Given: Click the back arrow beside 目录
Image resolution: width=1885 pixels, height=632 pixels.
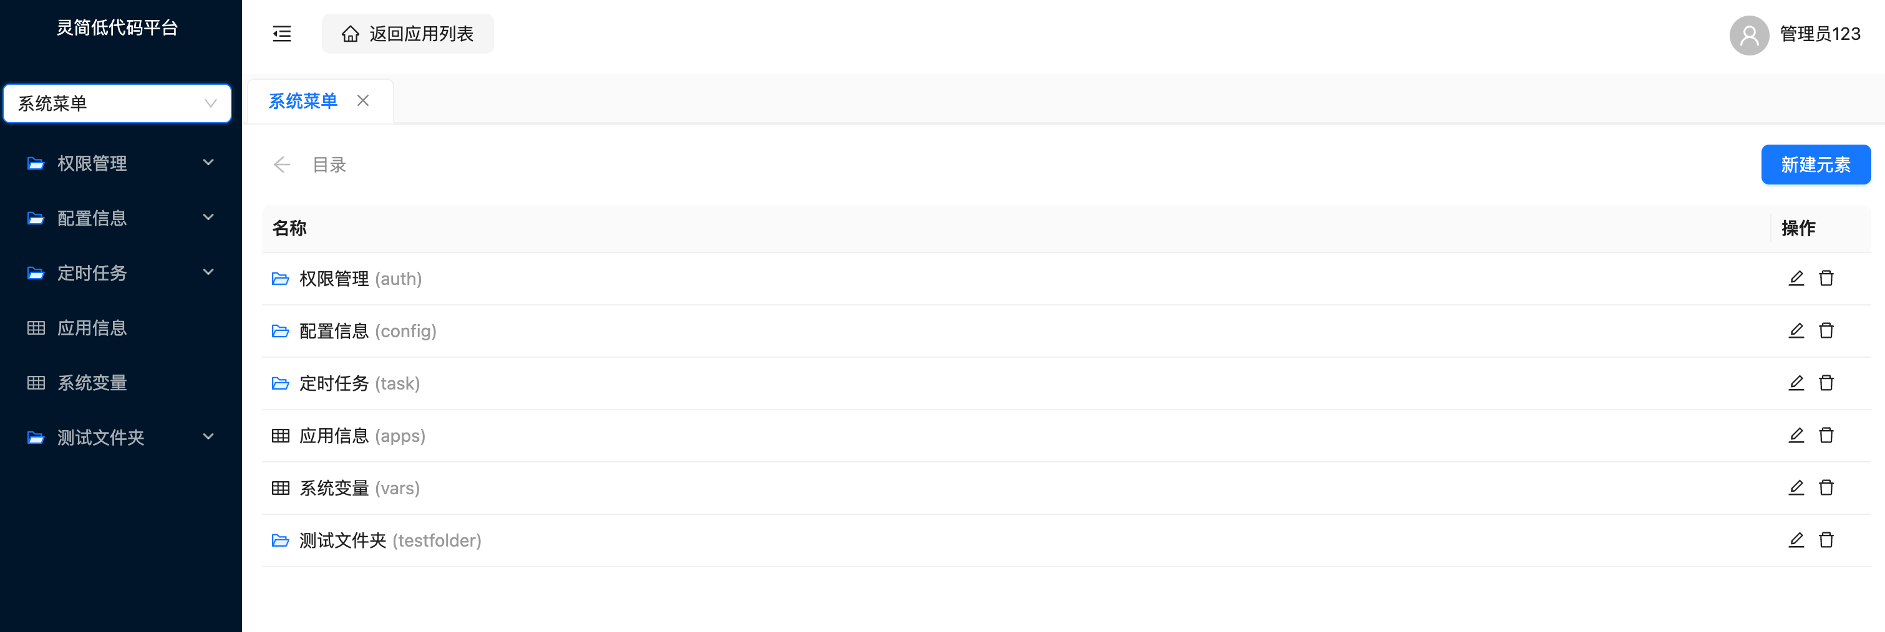Looking at the screenshot, I should [x=282, y=165].
